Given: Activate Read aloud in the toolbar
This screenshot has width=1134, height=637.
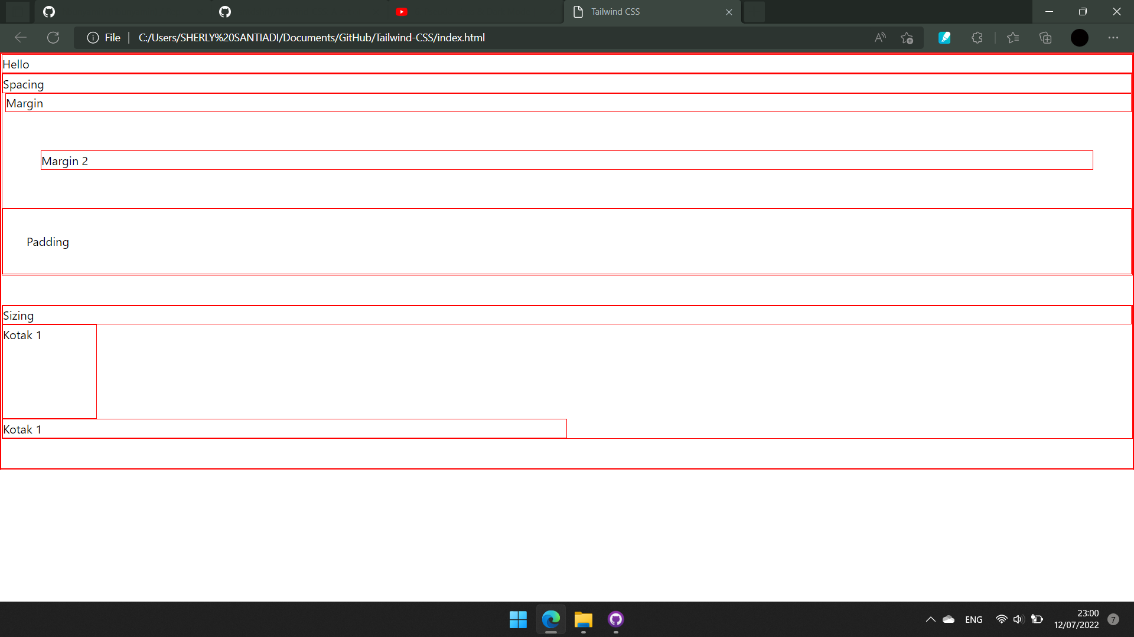Looking at the screenshot, I should [x=879, y=37].
